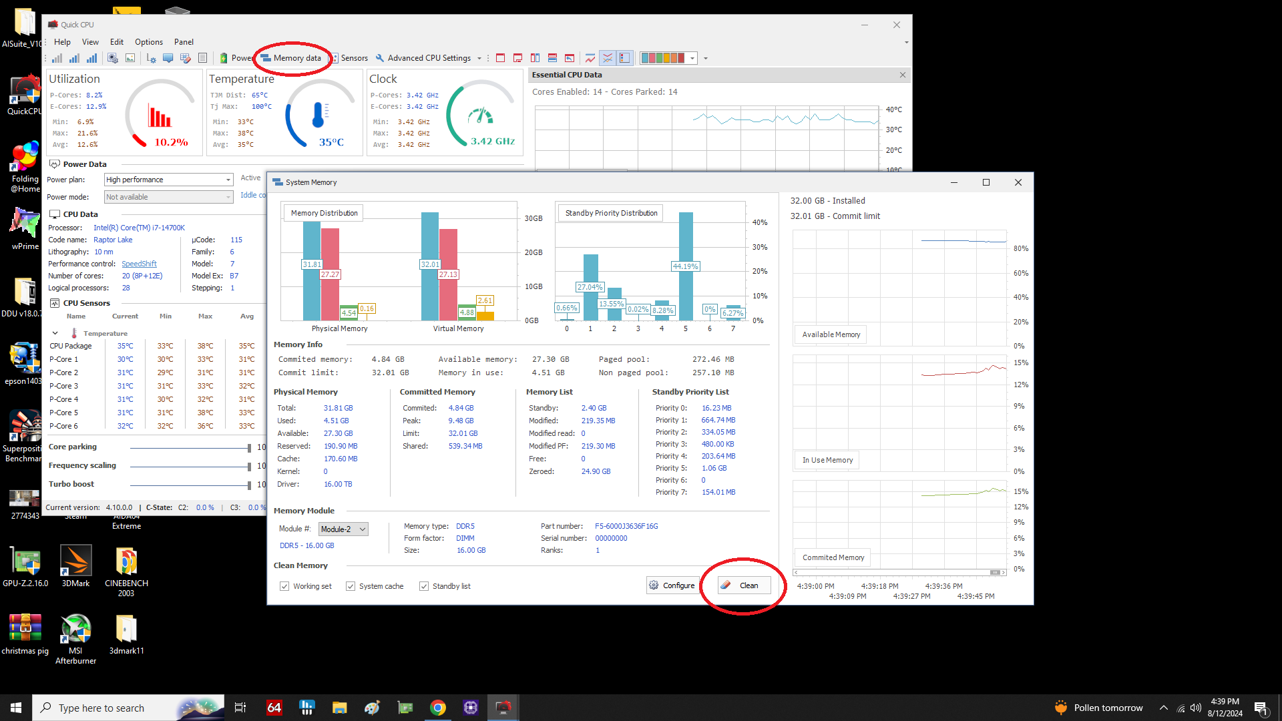Open Sensors from the toolbar
This screenshot has height=721, width=1282.
click(350, 58)
